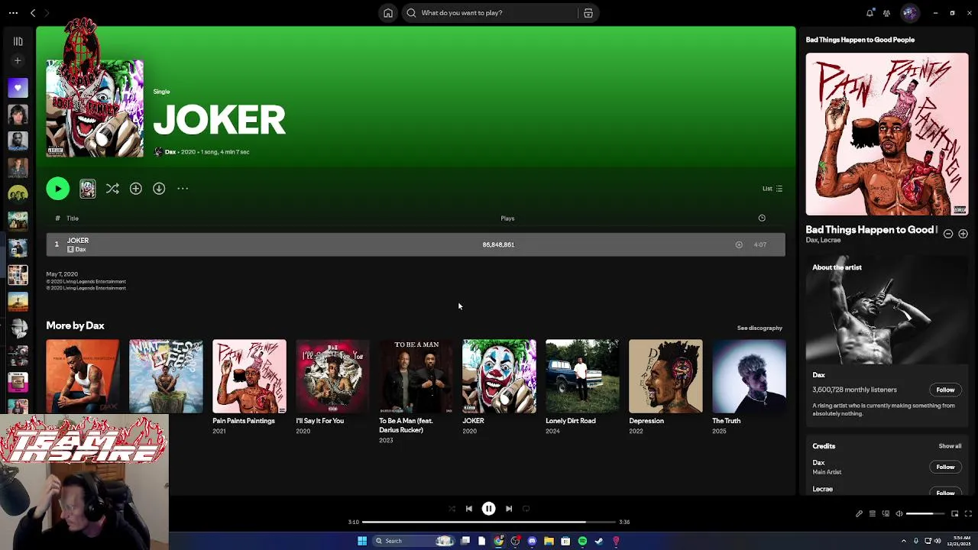Toggle repeat in the player bar
This screenshot has height=550, width=978.
pyautogui.click(x=526, y=509)
